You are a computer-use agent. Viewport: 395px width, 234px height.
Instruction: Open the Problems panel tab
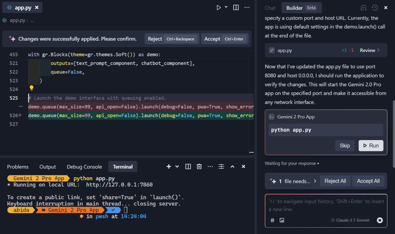click(x=18, y=167)
